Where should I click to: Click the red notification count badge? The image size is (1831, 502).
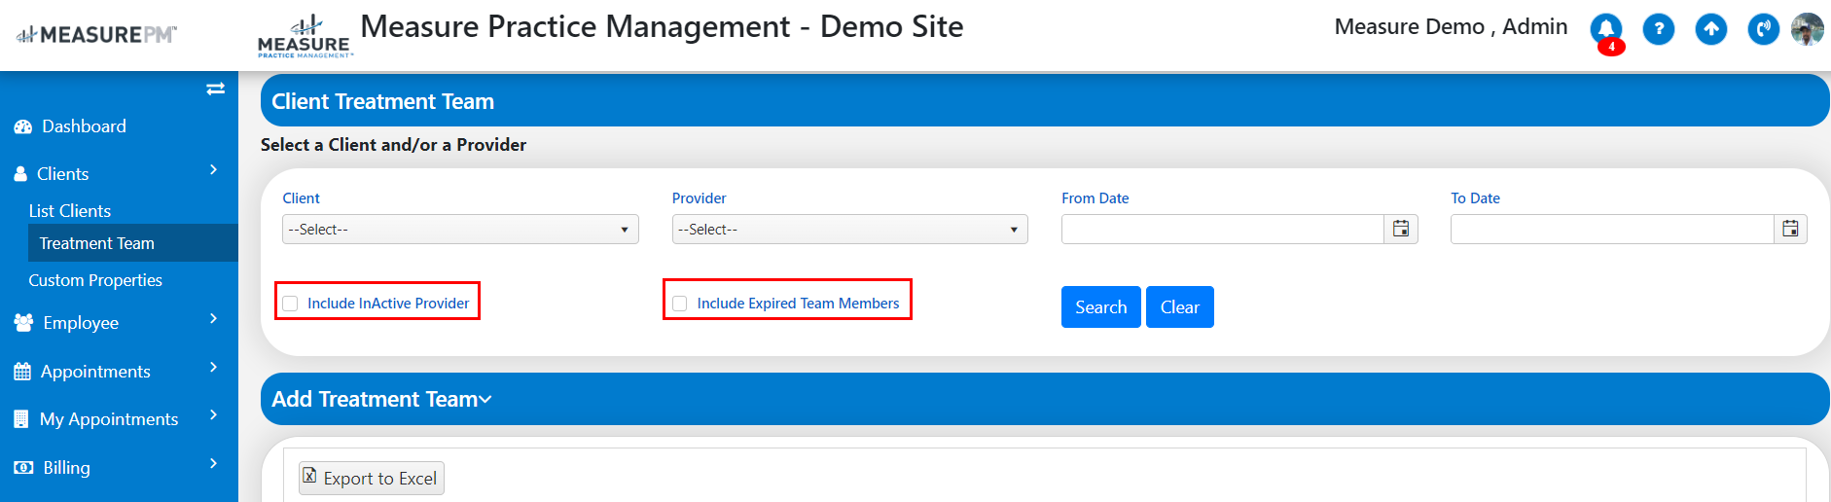pos(1611,46)
